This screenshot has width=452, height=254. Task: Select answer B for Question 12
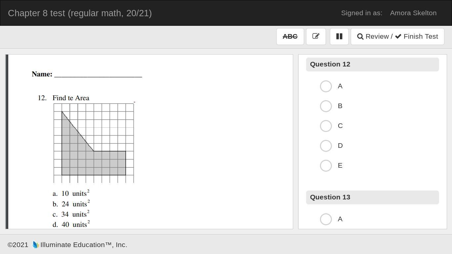pyautogui.click(x=326, y=106)
